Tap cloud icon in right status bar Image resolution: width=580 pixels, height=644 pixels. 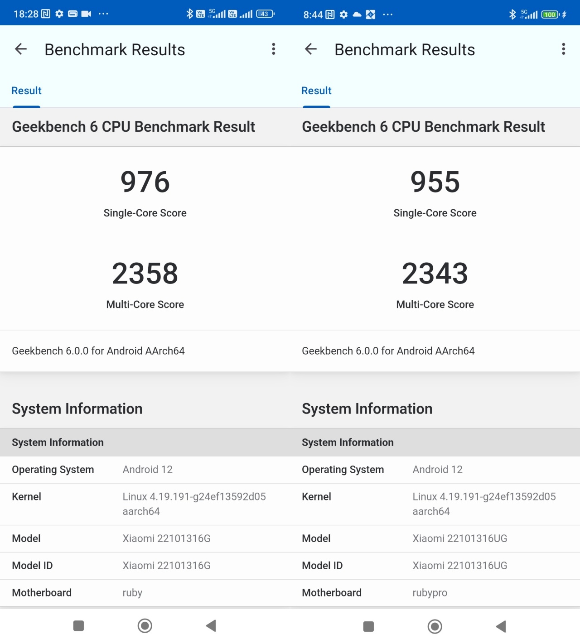357,14
